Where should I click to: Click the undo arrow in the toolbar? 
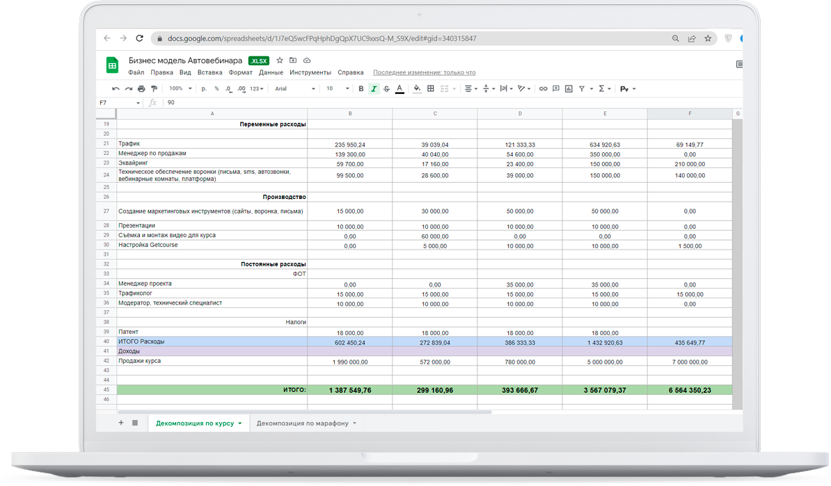[x=116, y=89]
